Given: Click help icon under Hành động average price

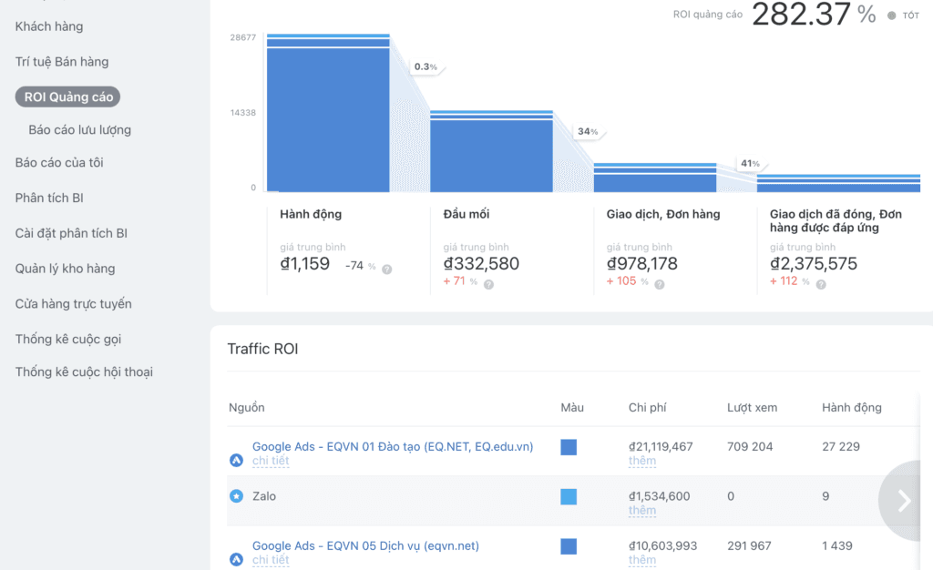Looking at the screenshot, I should 387,269.
